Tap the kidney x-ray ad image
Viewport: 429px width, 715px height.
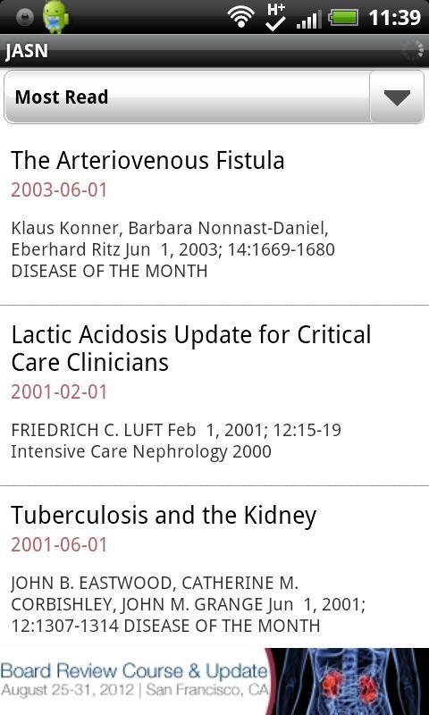350,681
